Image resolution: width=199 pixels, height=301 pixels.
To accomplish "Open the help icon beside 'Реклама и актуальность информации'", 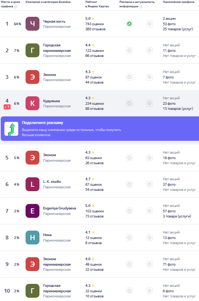I will [x=141, y=7].
